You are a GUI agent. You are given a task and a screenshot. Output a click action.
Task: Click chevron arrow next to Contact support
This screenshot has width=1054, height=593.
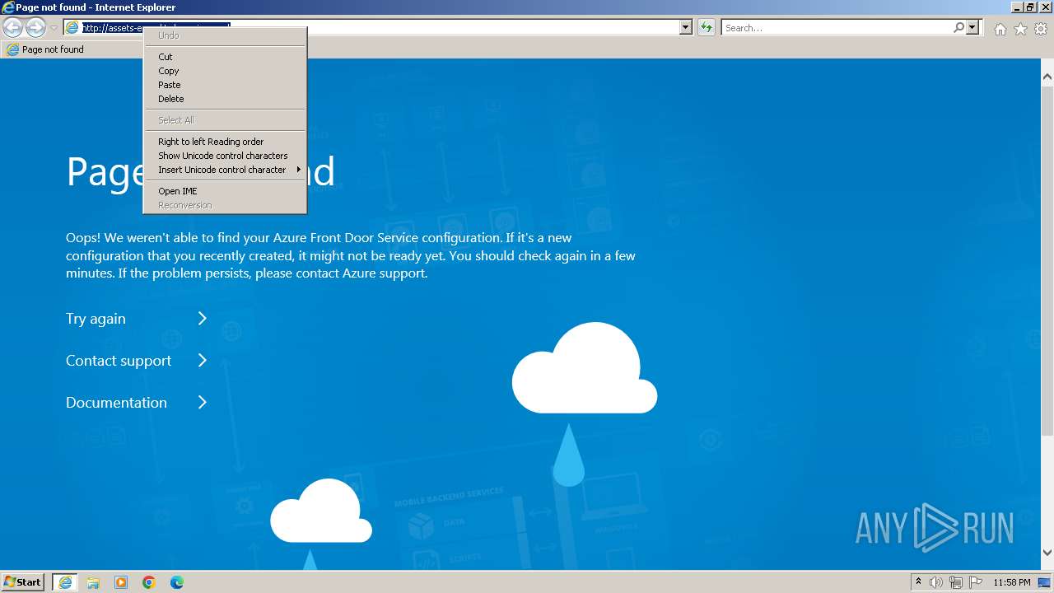coord(202,361)
